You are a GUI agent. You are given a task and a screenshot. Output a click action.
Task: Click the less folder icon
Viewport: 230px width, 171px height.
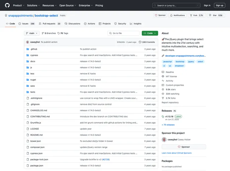27,74
